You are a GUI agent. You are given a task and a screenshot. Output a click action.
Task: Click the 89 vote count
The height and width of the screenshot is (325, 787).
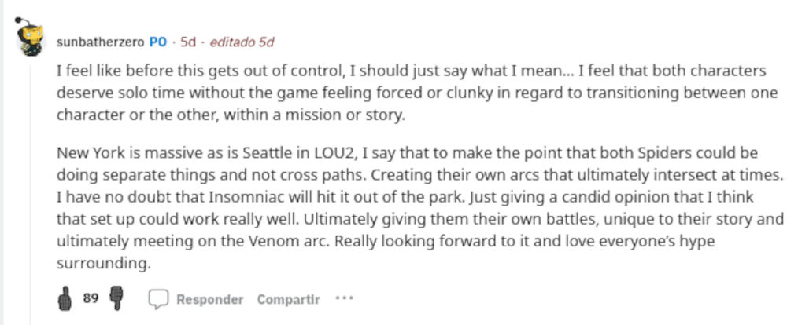point(91,299)
